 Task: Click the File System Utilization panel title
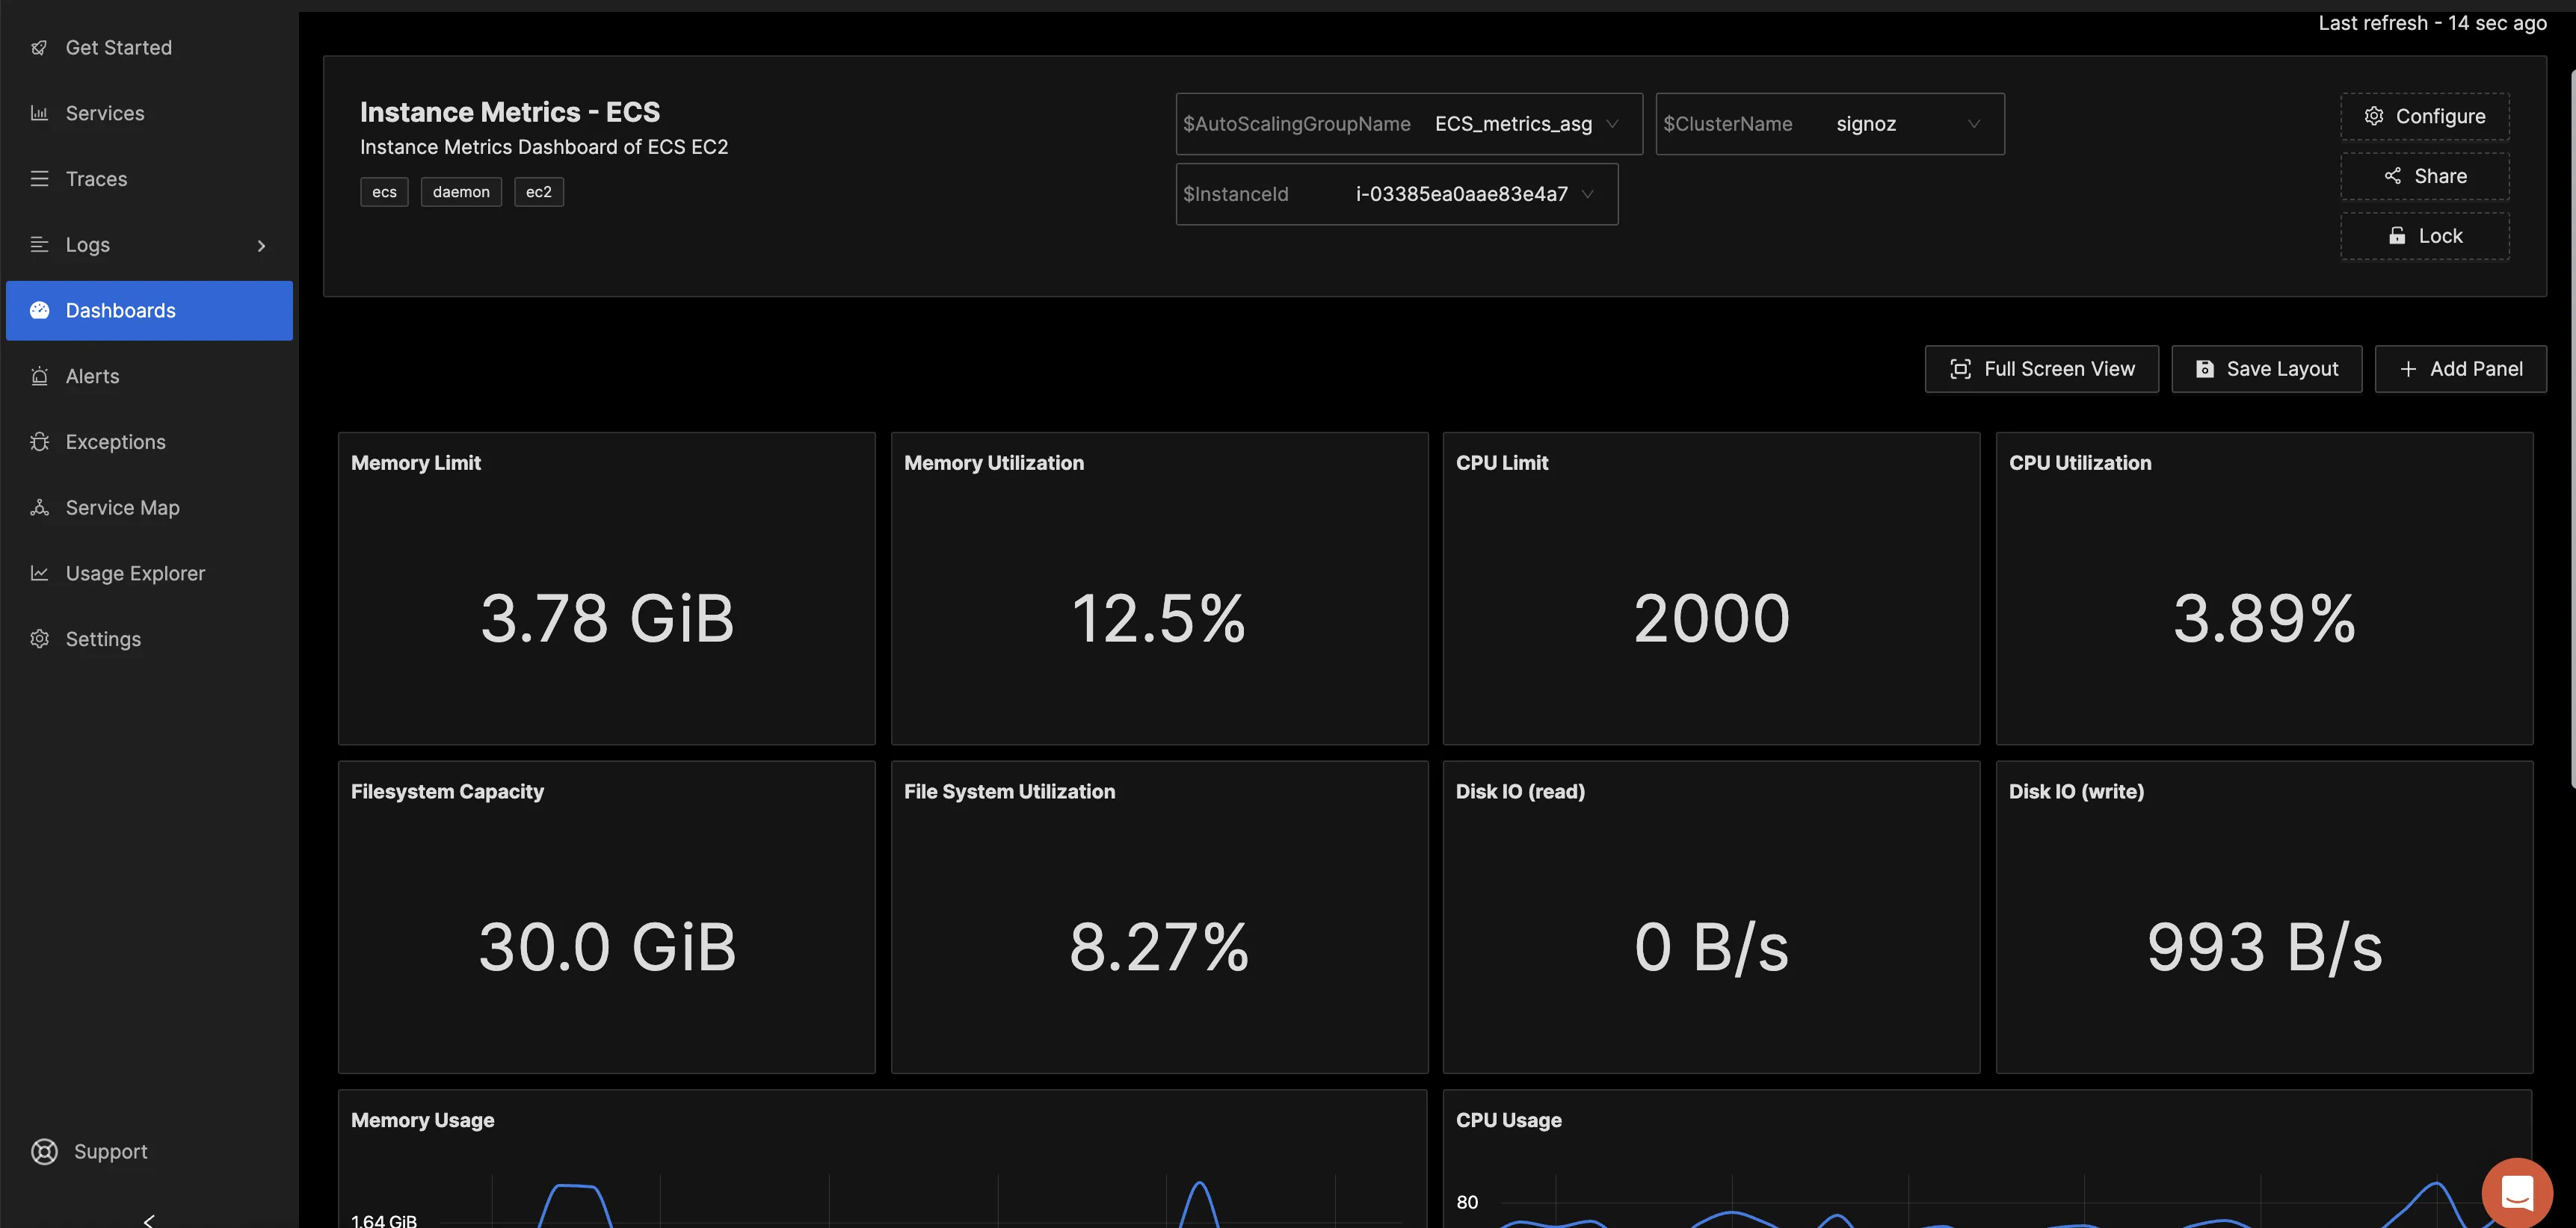[1009, 793]
